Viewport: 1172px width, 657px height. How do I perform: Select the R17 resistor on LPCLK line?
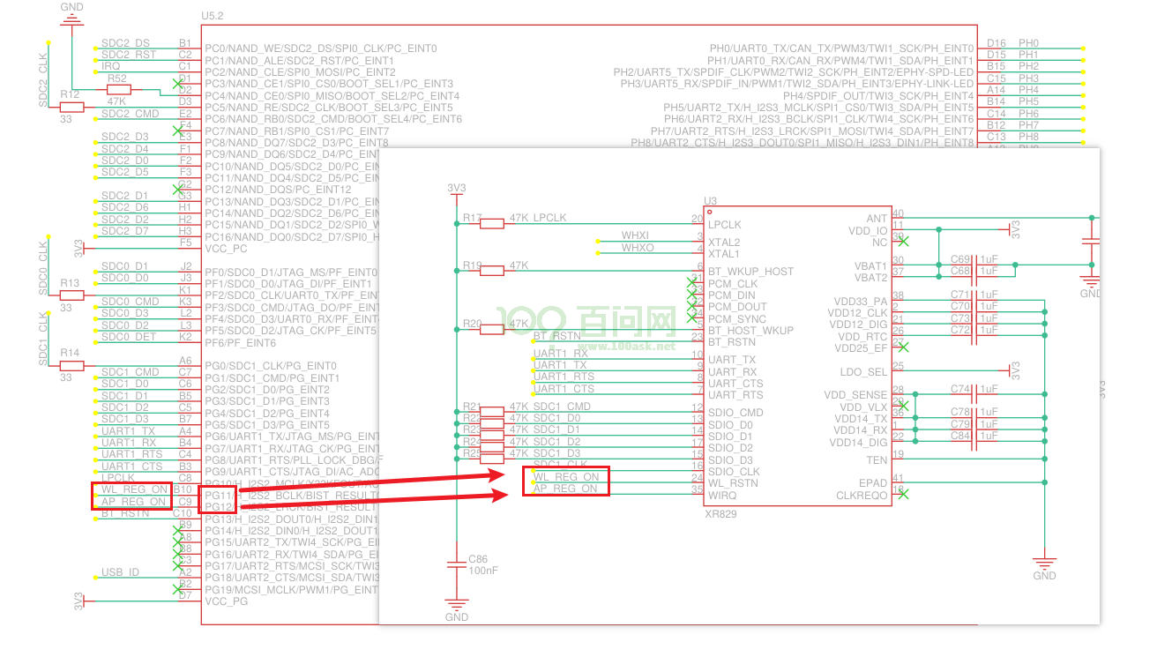point(491,224)
